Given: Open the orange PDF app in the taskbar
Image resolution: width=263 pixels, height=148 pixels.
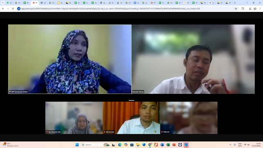Looking at the screenshot, I should [156, 145].
